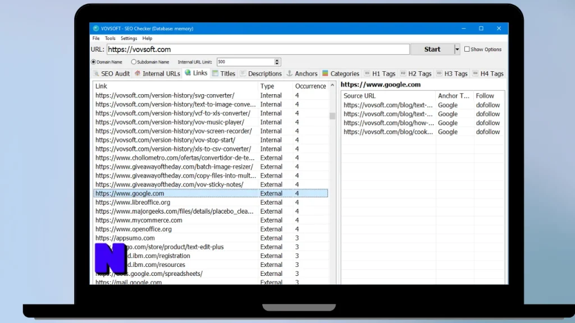Select the https://appsumo.com row
This screenshot has height=323, width=575.
(x=211, y=238)
